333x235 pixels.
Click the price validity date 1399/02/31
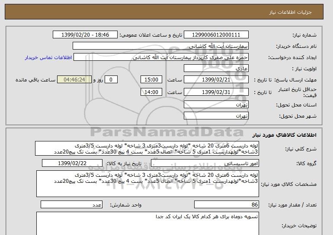(x=216, y=92)
